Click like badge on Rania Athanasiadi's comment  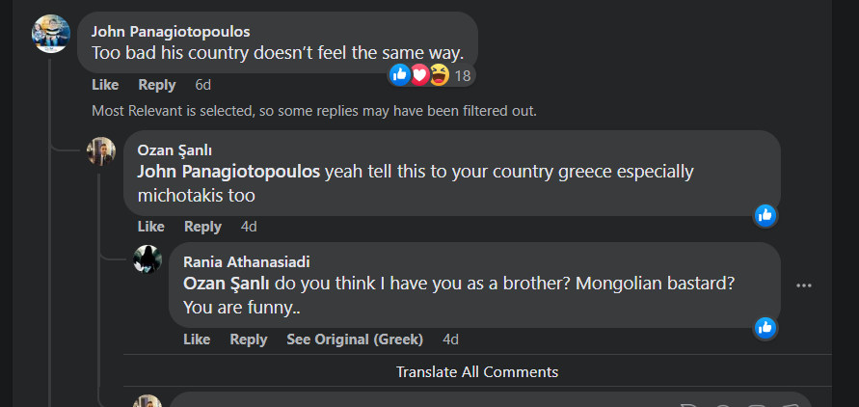[765, 328]
